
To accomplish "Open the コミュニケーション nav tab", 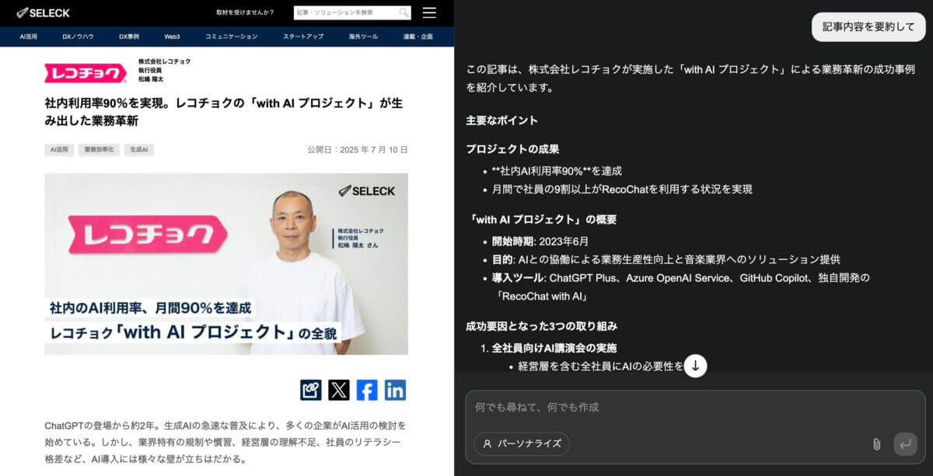I will pyautogui.click(x=232, y=36).
